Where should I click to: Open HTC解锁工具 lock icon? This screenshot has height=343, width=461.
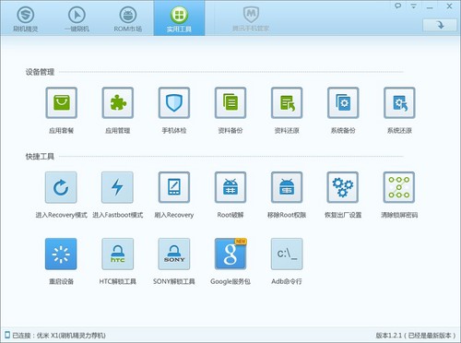coord(118,254)
